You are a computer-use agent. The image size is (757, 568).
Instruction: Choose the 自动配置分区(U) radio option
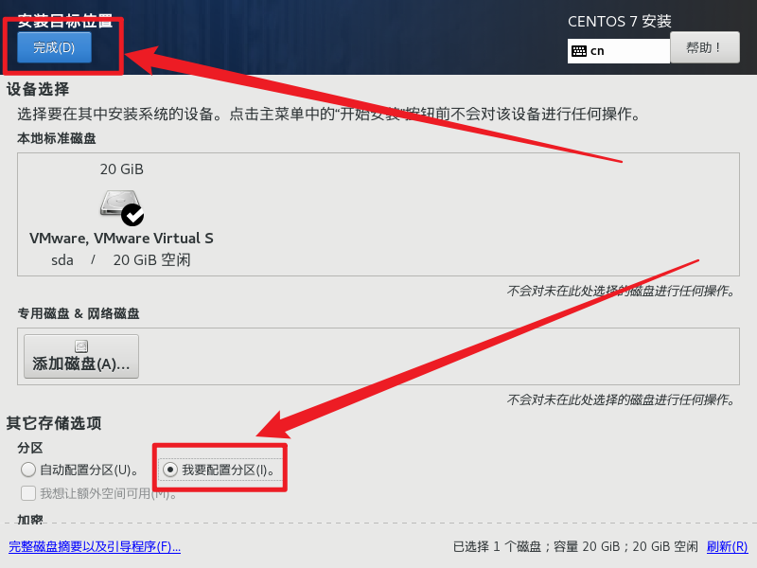[x=28, y=470]
